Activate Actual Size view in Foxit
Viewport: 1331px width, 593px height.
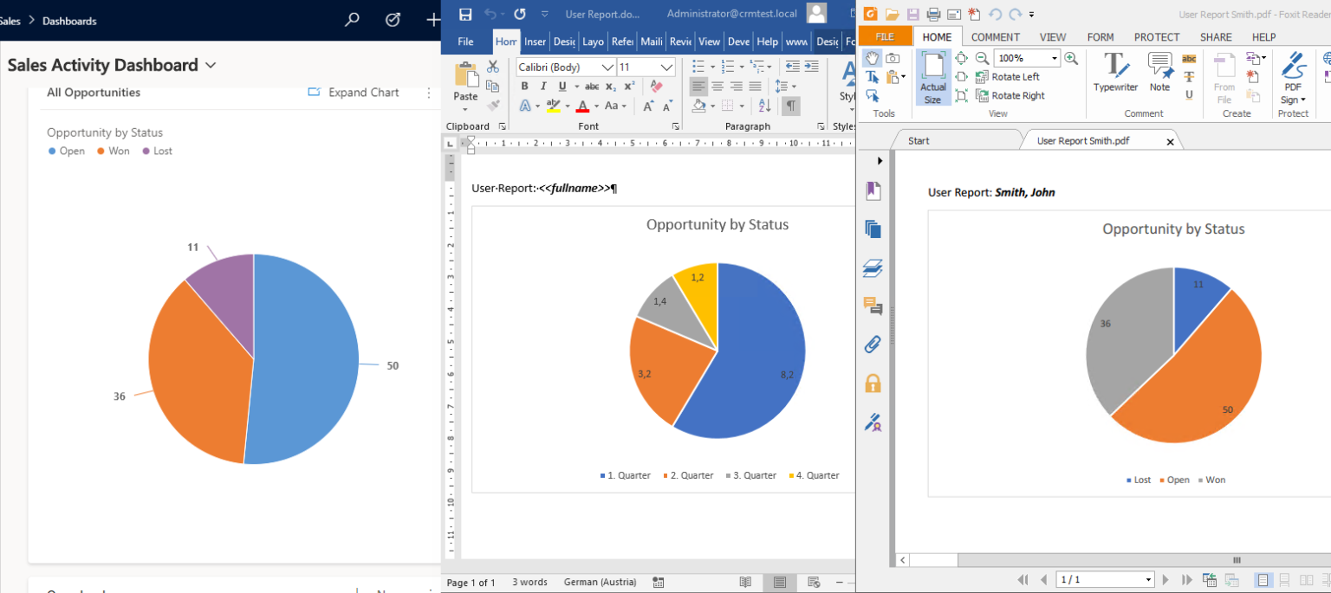pyautogui.click(x=933, y=77)
